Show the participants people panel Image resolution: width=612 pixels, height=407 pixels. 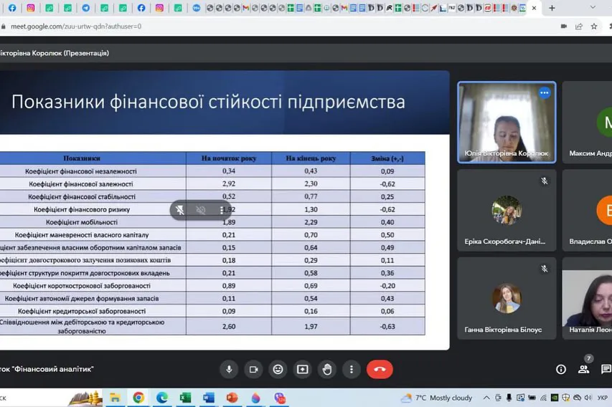pyautogui.click(x=584, y=369)
